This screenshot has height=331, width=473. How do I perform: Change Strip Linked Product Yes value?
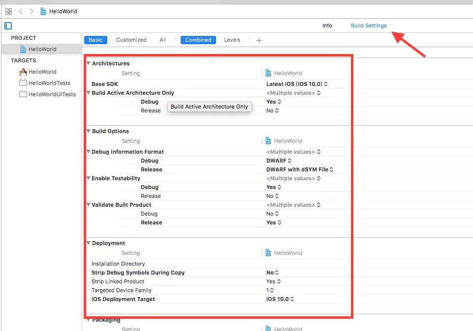pos(273,281)
